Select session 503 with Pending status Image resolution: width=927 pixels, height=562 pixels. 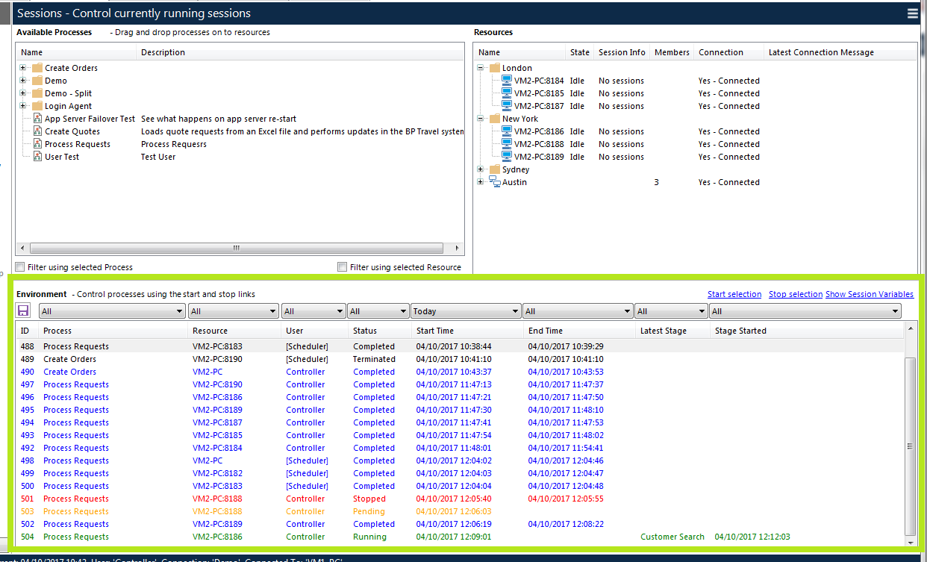[x=460, y=511]
